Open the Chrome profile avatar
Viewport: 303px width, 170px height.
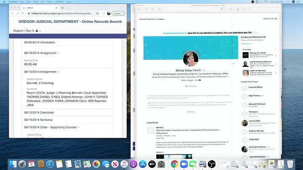[x=109, y=13]
